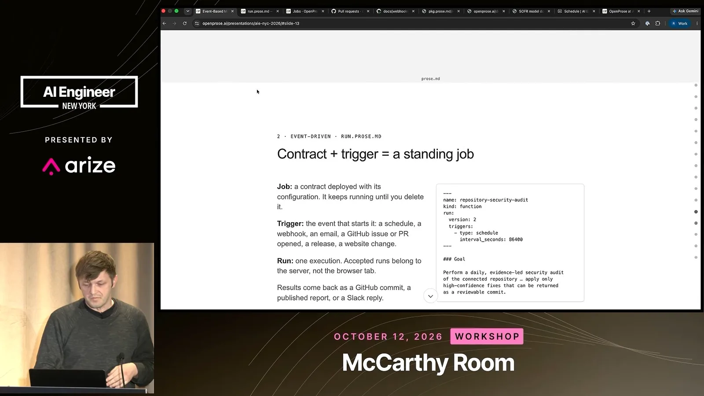Click the down chevron below the slide

[x=430, y=296]
